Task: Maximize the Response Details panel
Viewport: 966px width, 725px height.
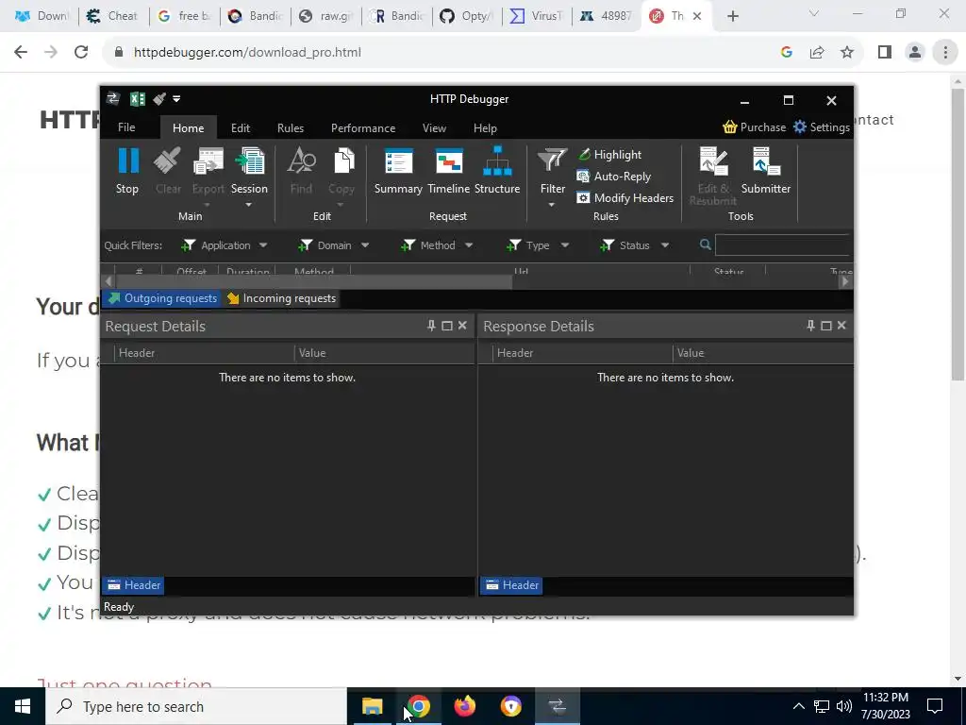Action: (x=826, y=326)
